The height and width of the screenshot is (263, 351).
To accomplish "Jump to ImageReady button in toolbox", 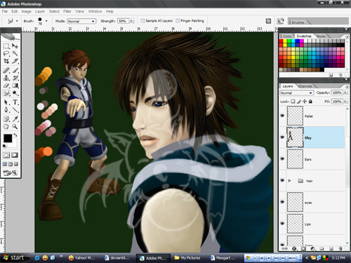I will click(x=11, y=173).
